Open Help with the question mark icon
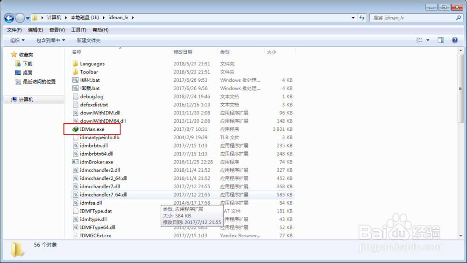467x263 pixels. click(x=455, y=40)
